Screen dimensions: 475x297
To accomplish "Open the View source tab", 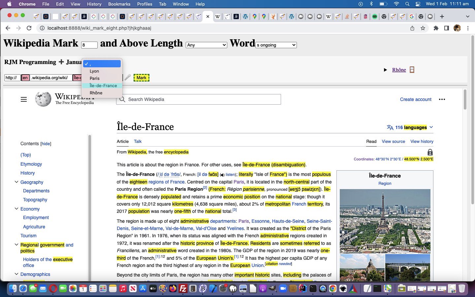I will tap(393, 141).
